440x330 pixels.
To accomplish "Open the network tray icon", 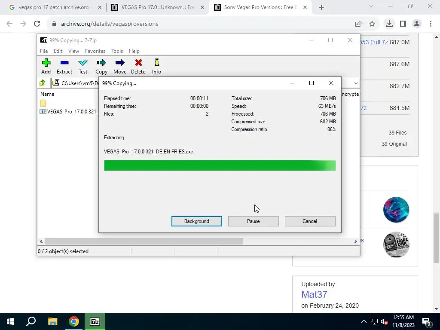I will 374,321.
